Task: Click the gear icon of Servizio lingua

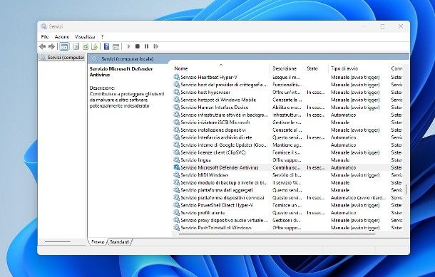Action: click(176, 160)
